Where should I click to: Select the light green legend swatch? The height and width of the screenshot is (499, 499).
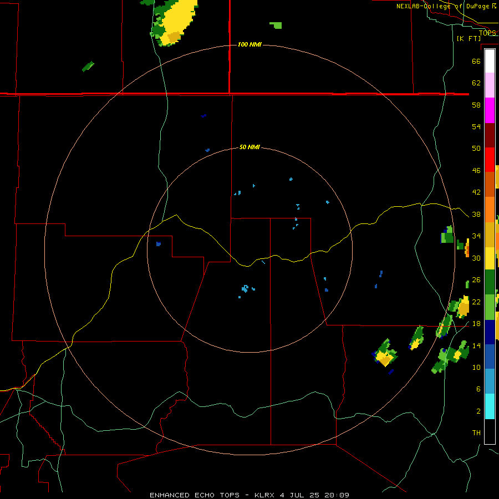click(x=490, y=307)
